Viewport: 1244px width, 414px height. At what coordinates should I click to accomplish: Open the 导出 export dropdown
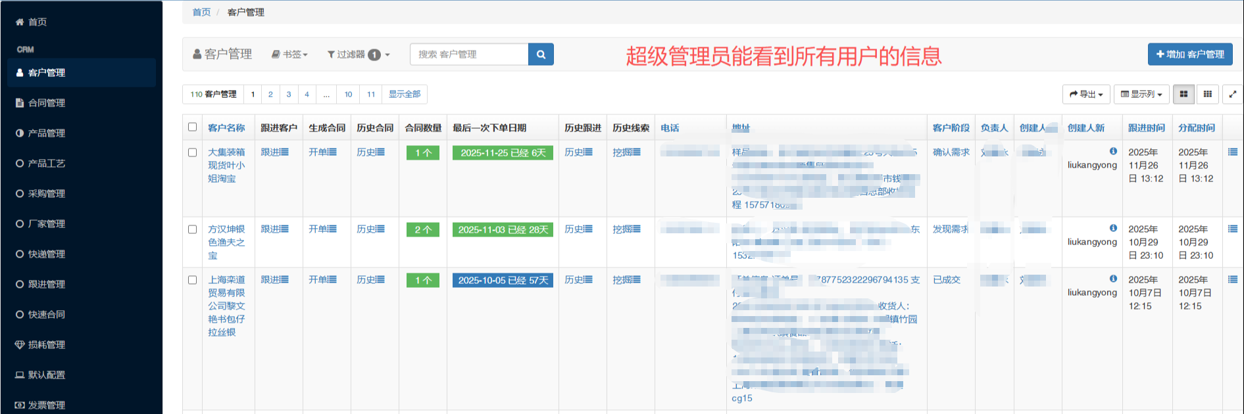pos(1086,94)
